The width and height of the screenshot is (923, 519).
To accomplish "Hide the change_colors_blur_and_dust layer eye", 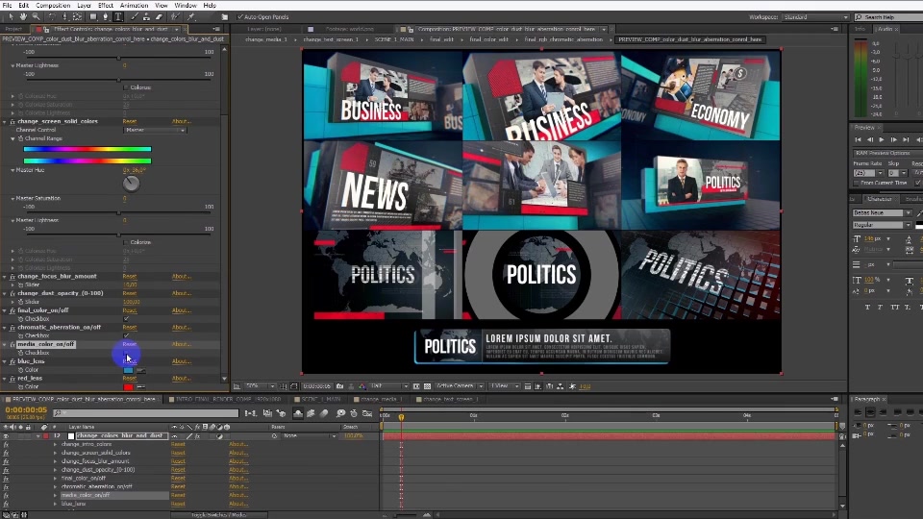I will coord(6,436).
